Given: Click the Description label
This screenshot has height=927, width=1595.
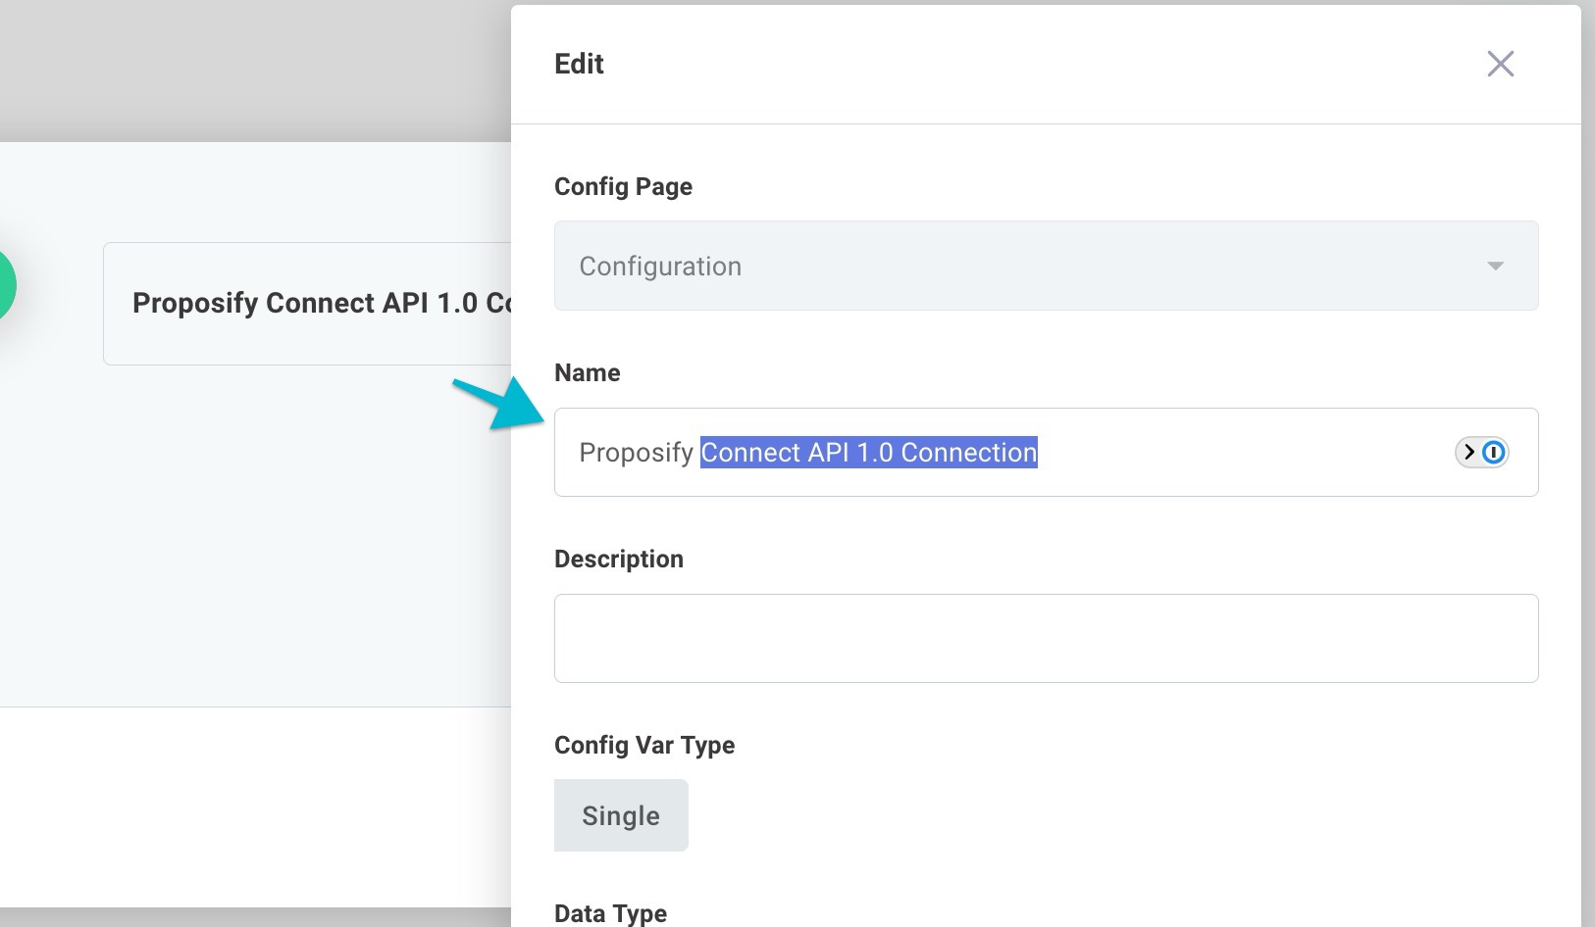Looking at the screenshot, I should tap(619, 559).
